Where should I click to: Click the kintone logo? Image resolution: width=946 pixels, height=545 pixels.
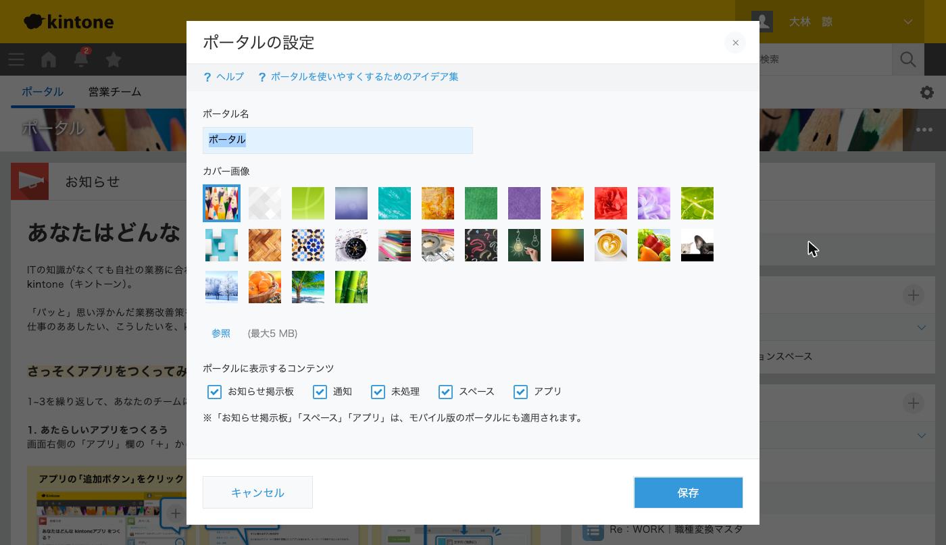pyautogui.click(x=69, y=22)
